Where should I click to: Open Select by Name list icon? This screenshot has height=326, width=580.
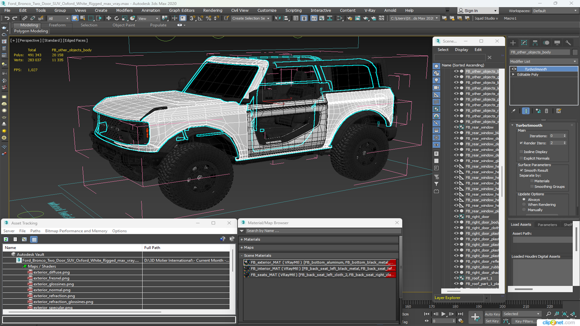83,18
